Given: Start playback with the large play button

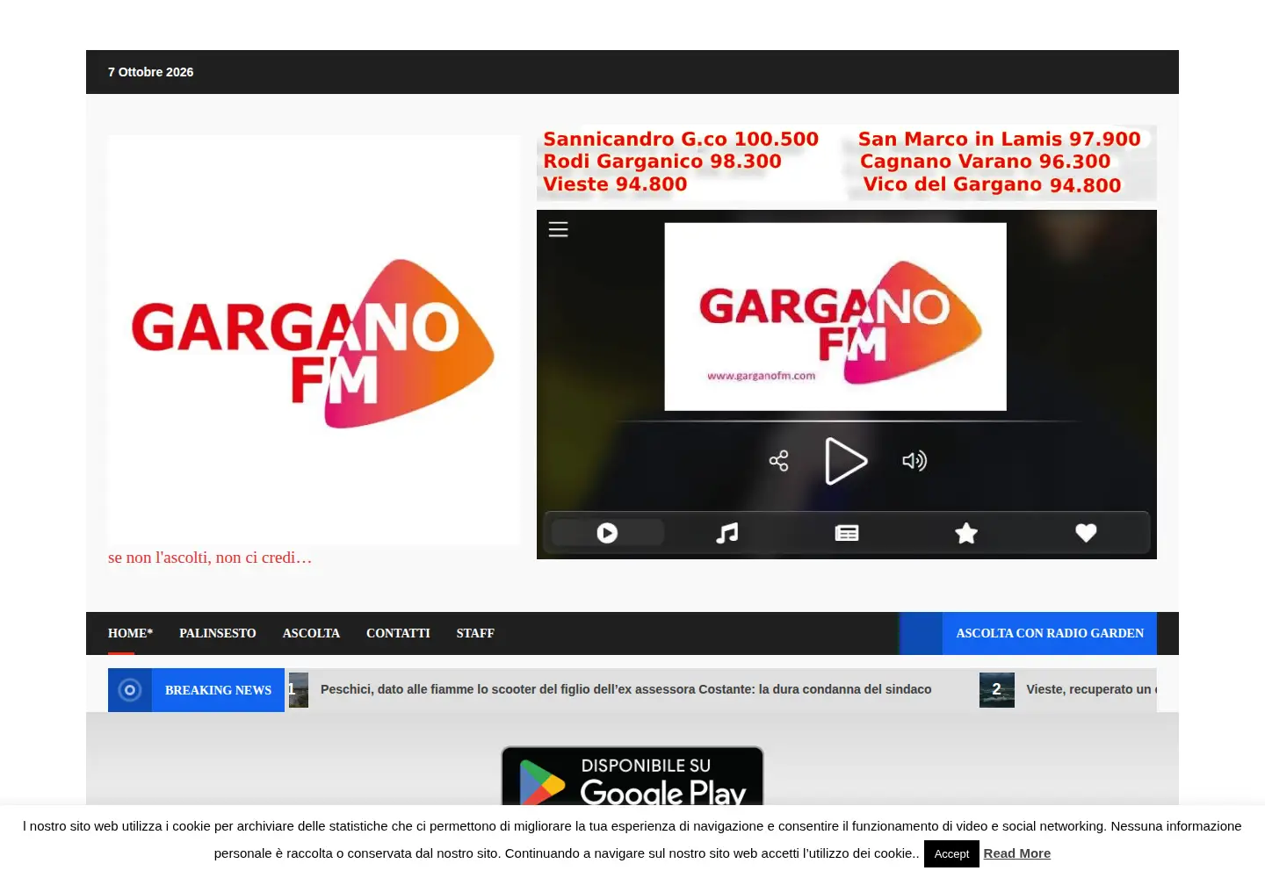Looking at the screenshot, I should 845,461.
